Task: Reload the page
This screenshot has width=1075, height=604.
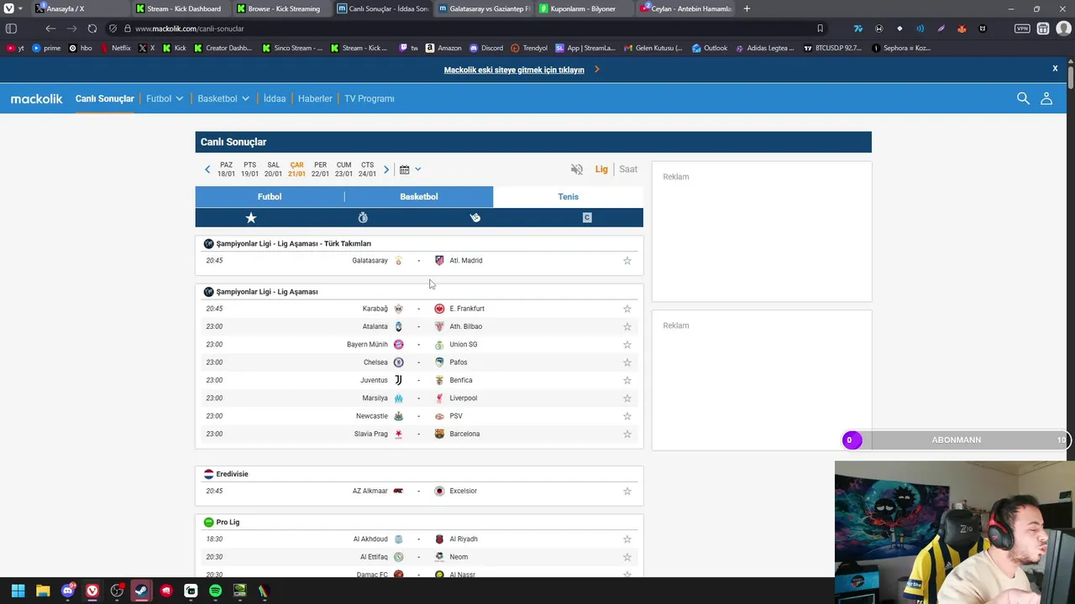Action: (x=92, y=29)
